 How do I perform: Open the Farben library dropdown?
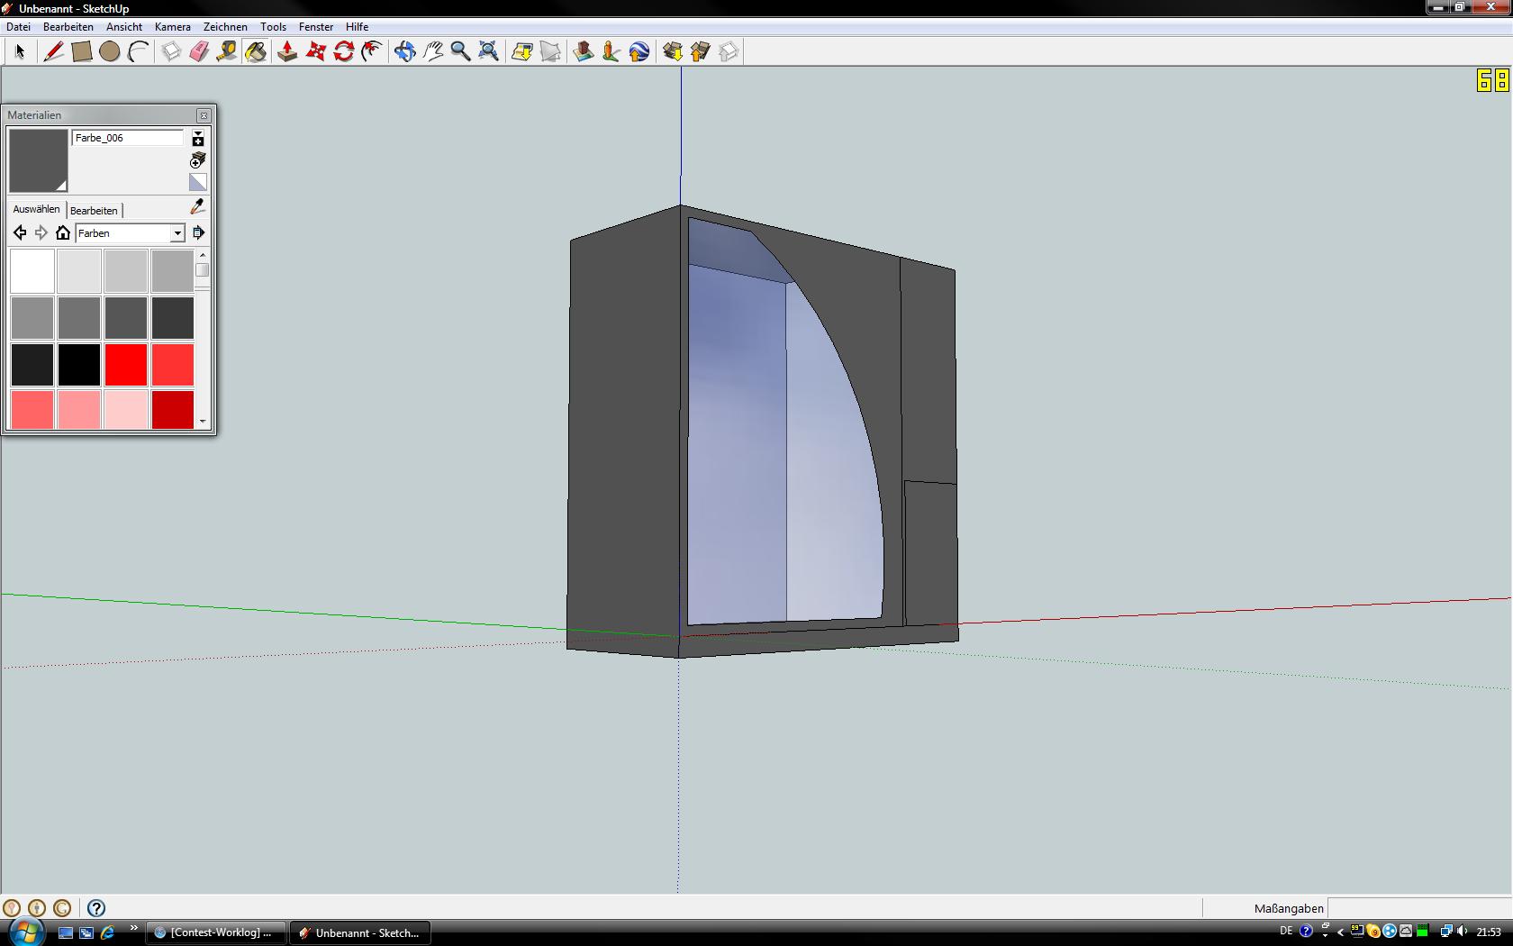(x=177, y=233)
